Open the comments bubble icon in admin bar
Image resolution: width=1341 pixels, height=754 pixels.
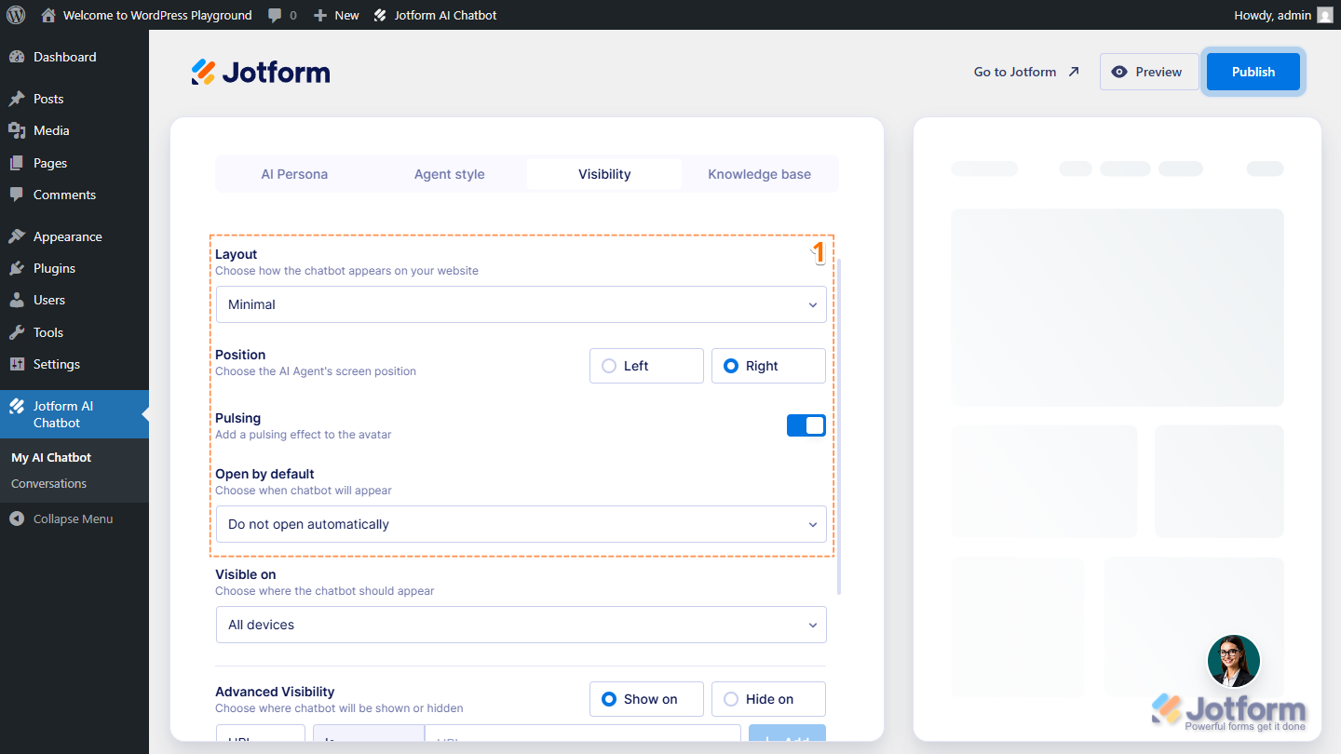[275, 15]
